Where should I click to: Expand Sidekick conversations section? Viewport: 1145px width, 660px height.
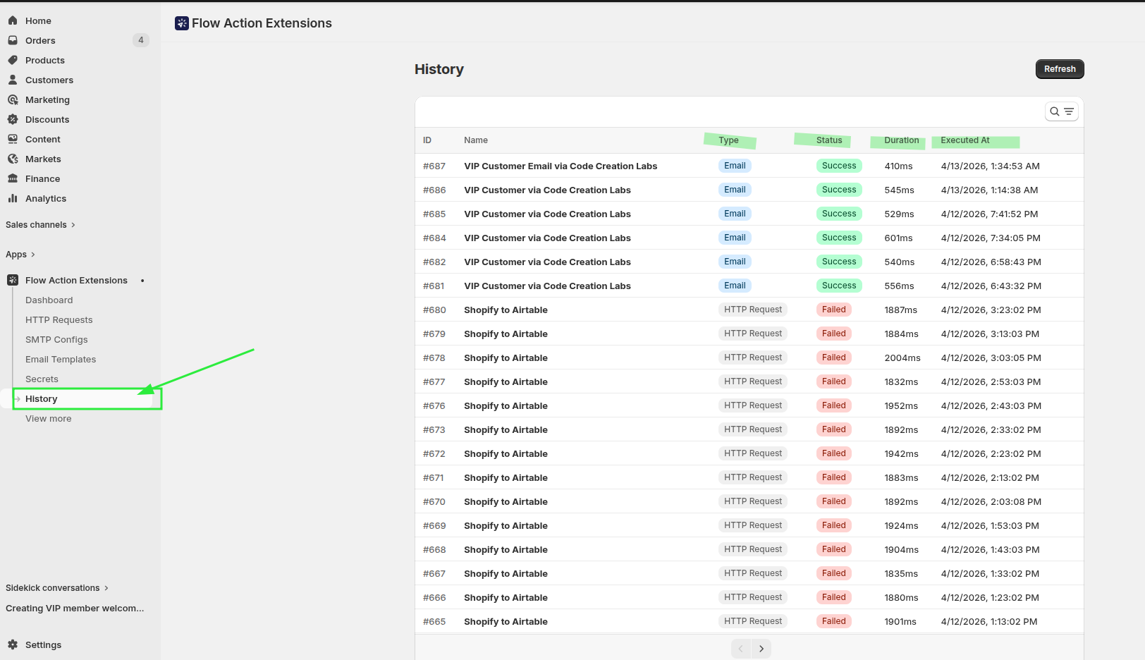click(57, 588)
